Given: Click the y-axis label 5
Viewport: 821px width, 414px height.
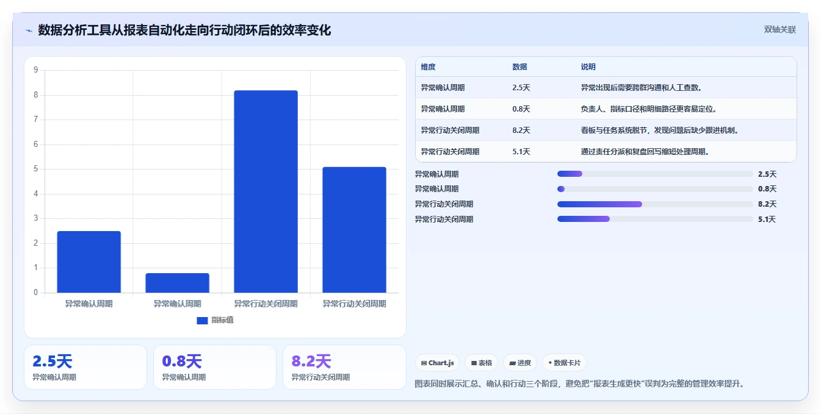Looking at the screenshot, I should pyautogui.click(x=35, y=169).
